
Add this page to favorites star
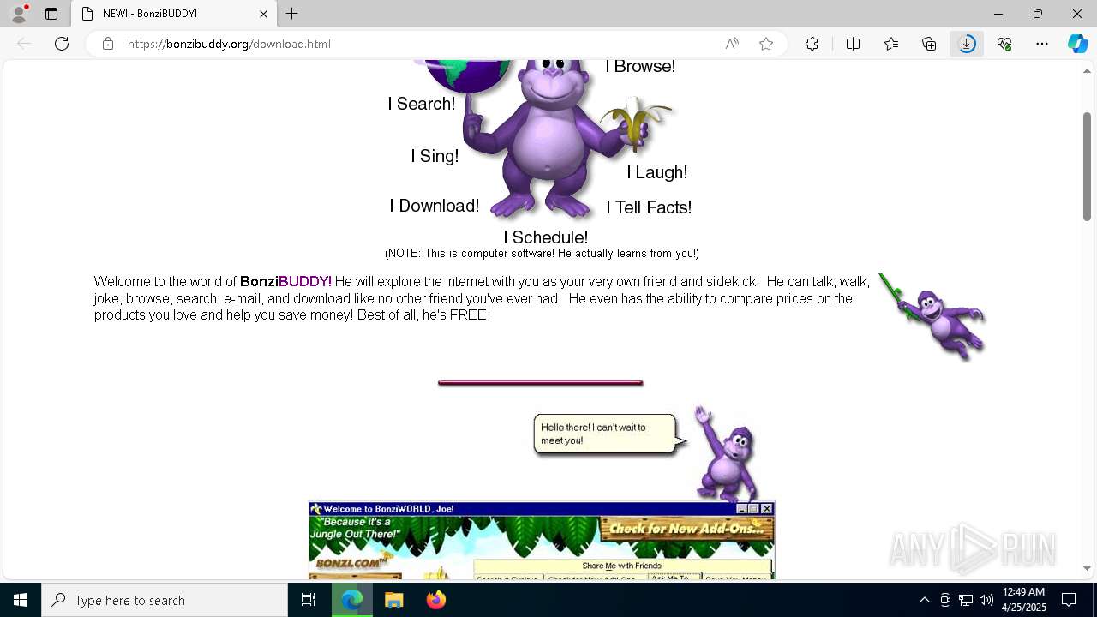coord(766,44)
